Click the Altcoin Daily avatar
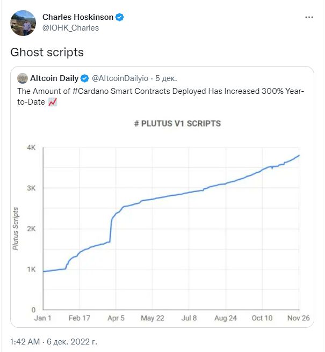Image resolution: width=325 pixels, height=352 pixels. pyautogui.click(x=23, y=78)
